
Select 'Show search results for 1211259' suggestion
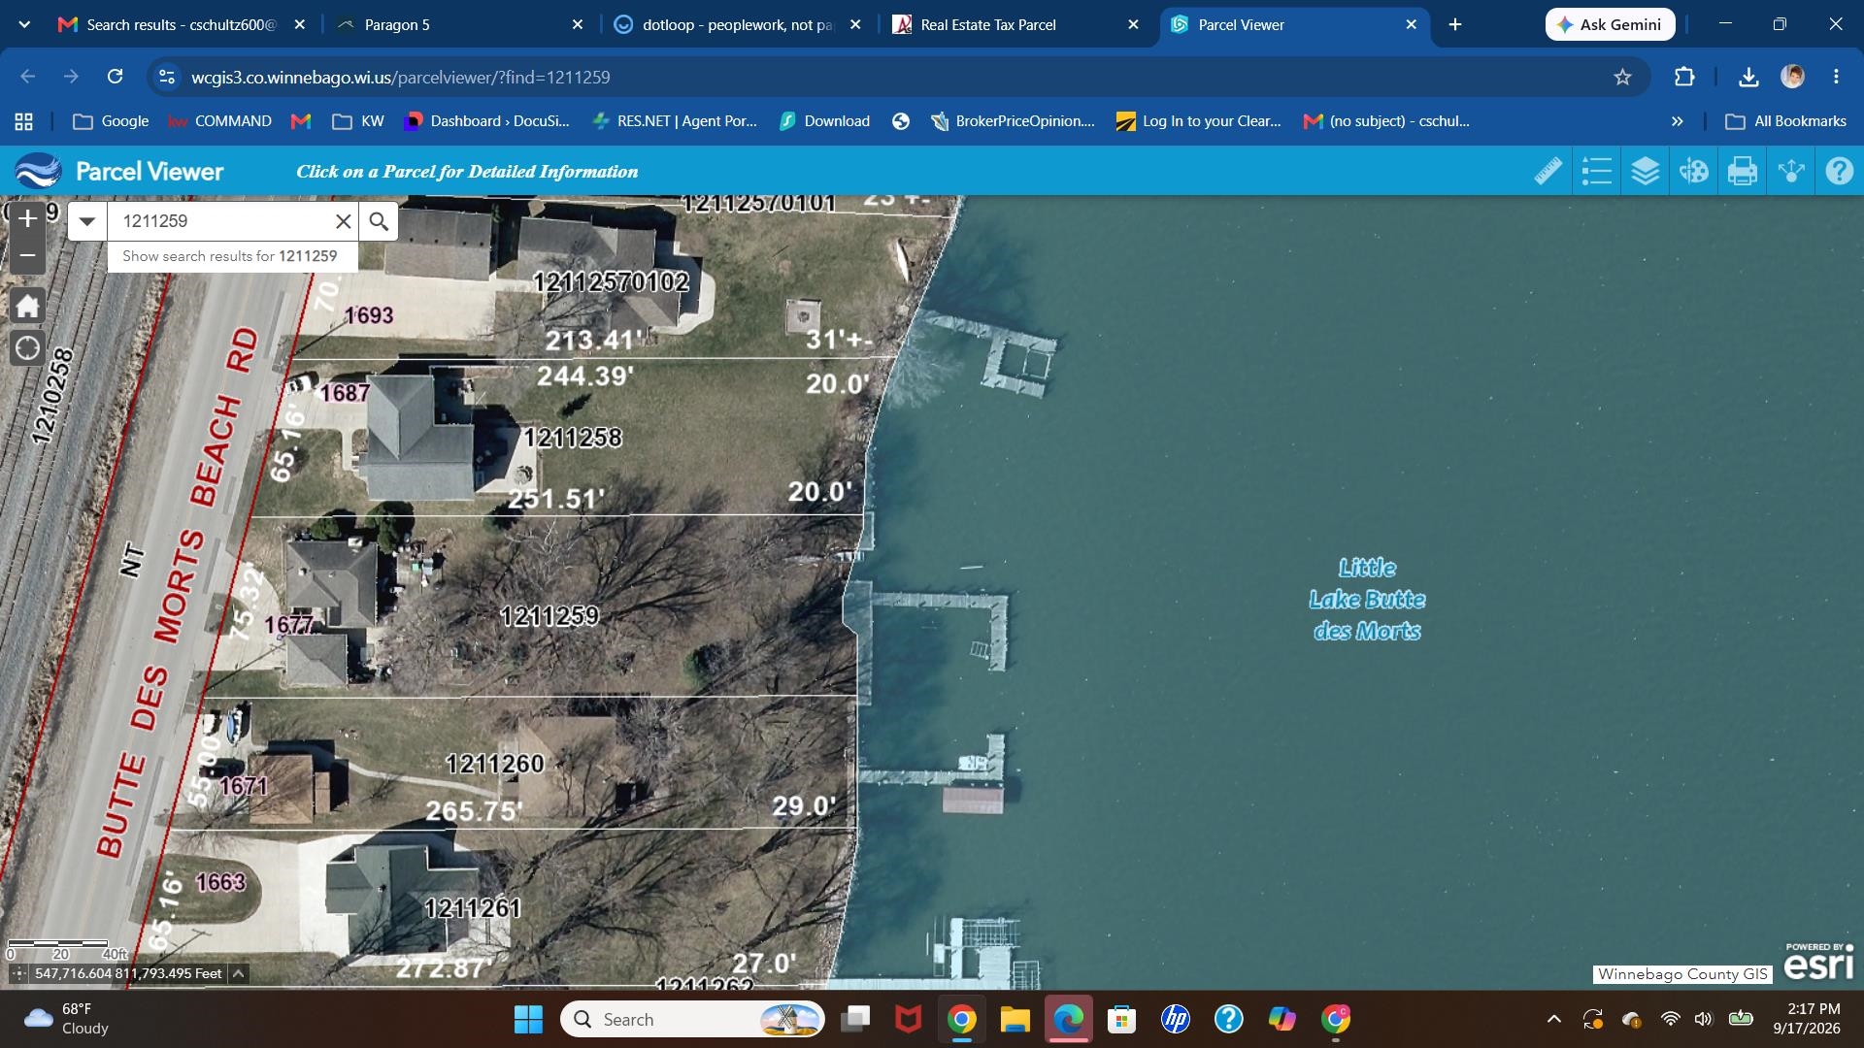[x=231, y=256]
